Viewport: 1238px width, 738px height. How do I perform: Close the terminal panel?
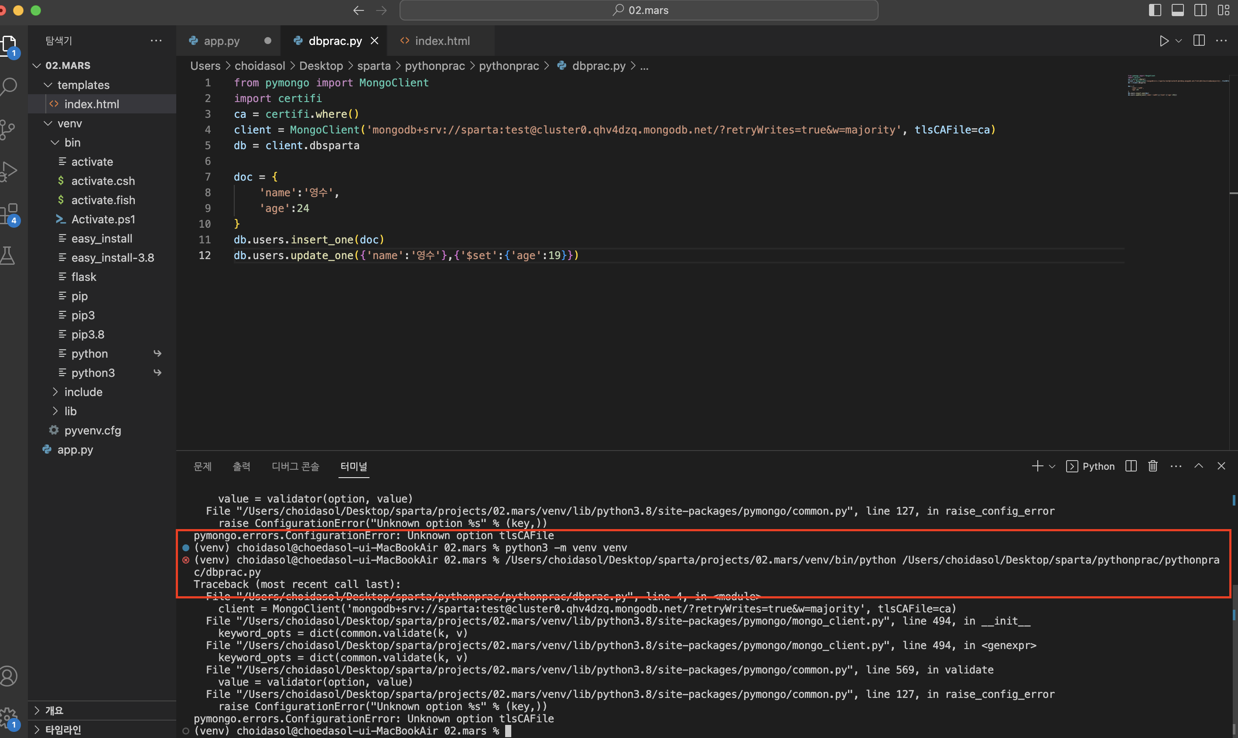pyautogui.click(x=1221, y=466)
